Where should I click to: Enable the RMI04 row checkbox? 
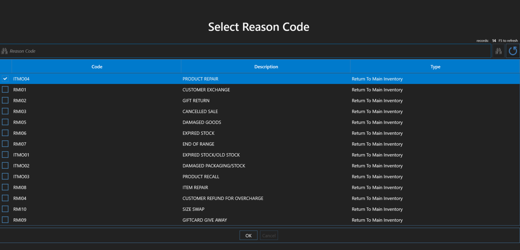coord(5,198)
